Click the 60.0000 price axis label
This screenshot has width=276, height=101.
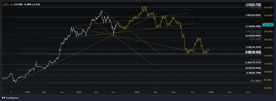tap(268, 88)
